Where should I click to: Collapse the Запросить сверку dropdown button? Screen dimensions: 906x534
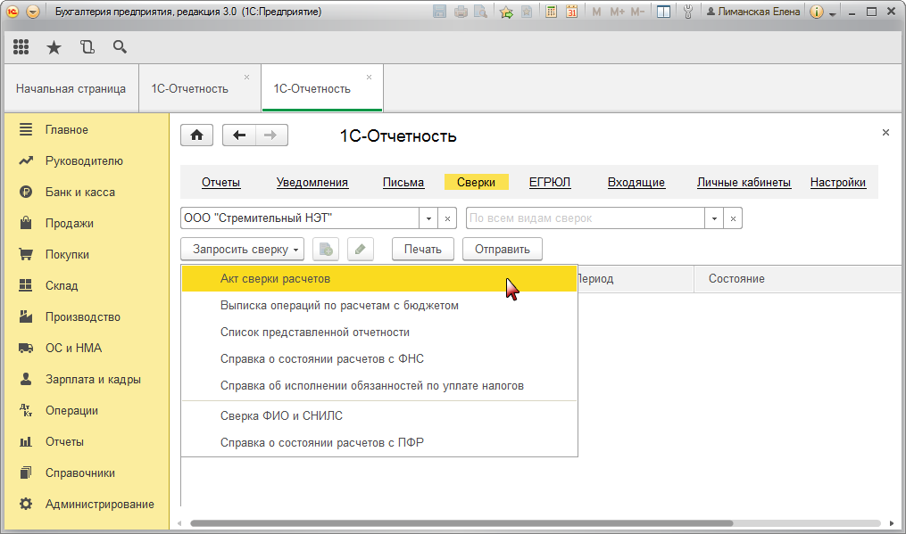[242, 250]
